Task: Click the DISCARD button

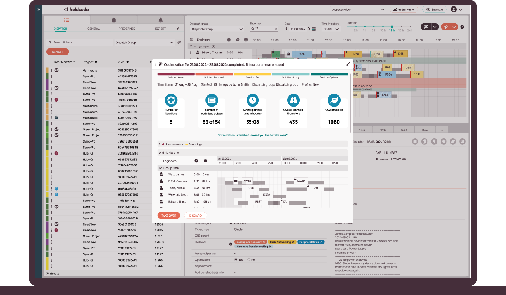Action: (195, 216)
